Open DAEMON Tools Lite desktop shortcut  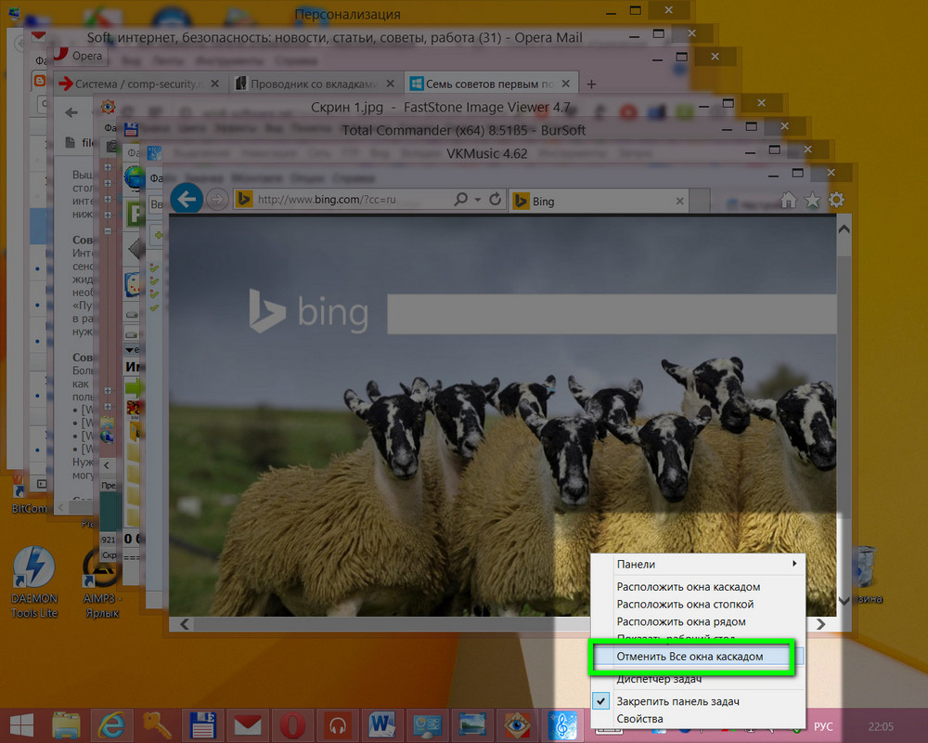tap(33, 581)
